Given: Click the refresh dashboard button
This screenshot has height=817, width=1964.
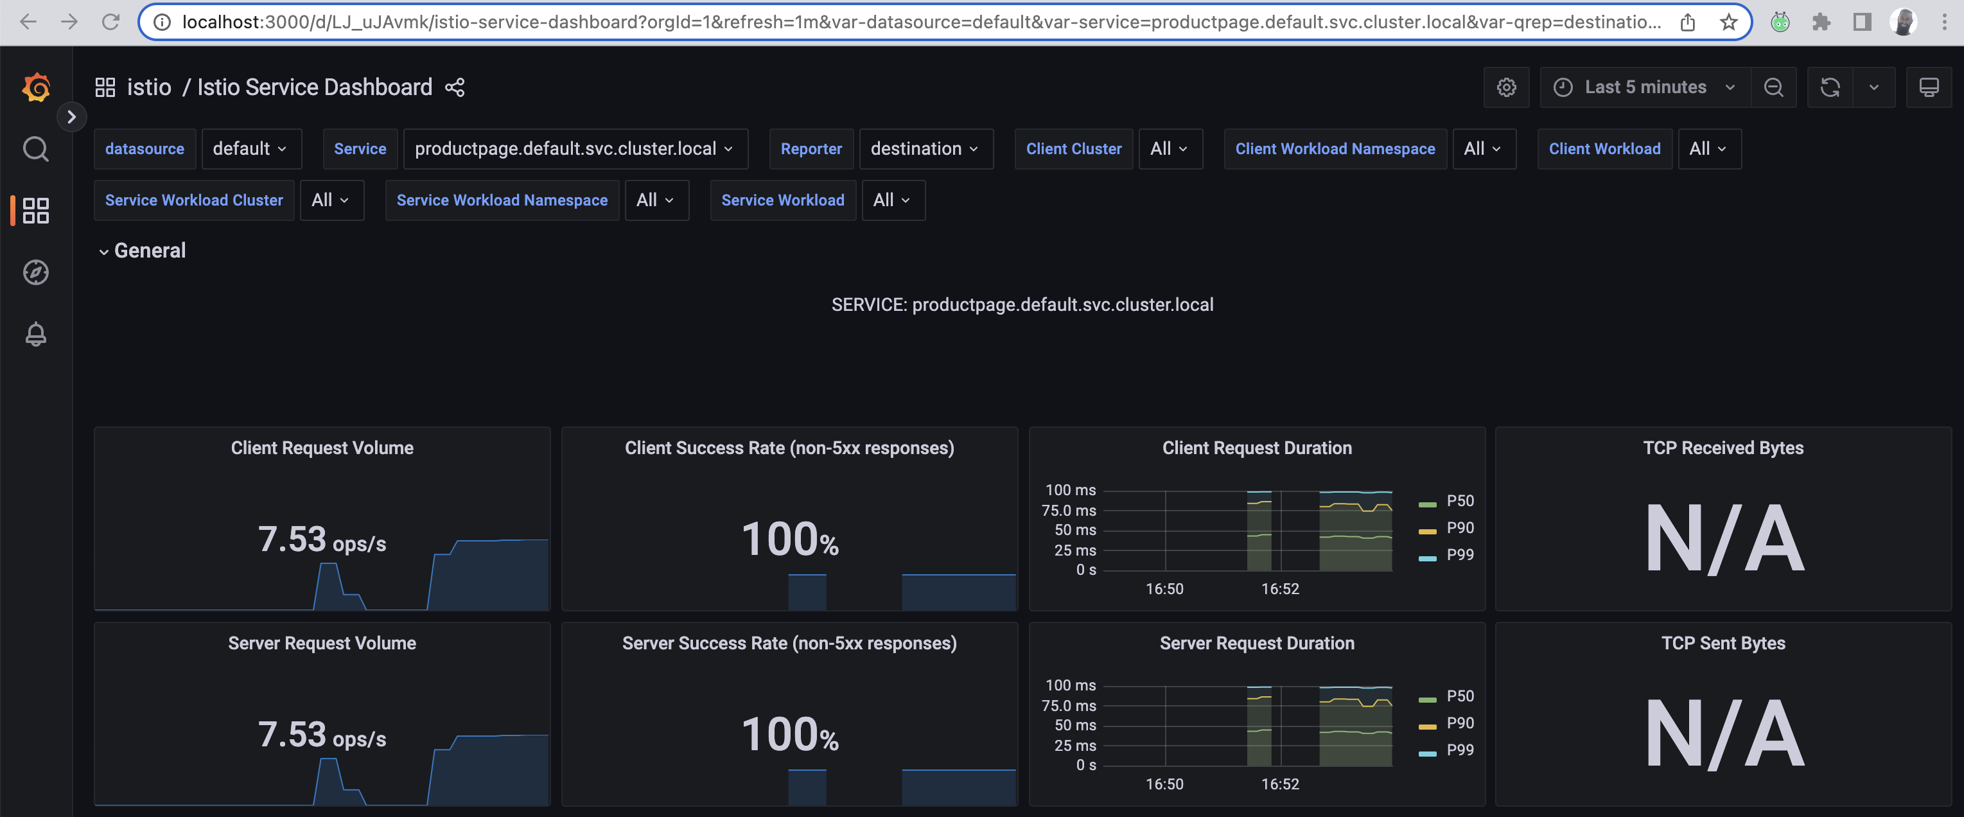Looking at the screenshot, I should coord(1830,87).
